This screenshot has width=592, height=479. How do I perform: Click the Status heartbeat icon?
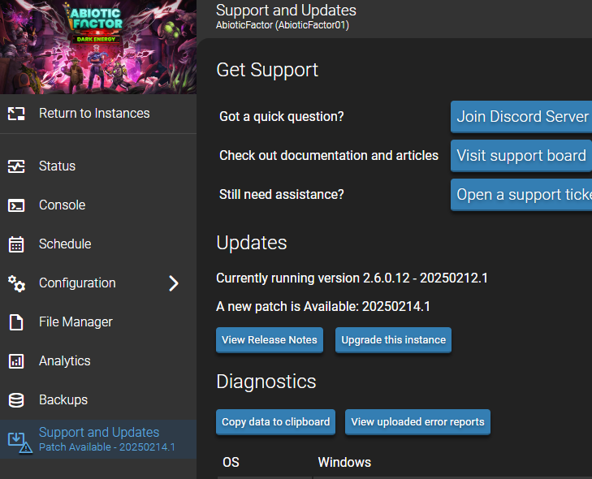pos(16,166)
